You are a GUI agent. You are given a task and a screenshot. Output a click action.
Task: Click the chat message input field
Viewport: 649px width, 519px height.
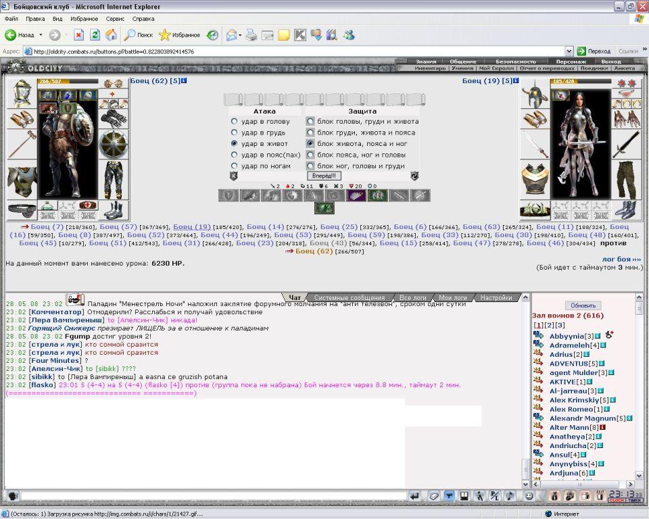click(213, 495)
